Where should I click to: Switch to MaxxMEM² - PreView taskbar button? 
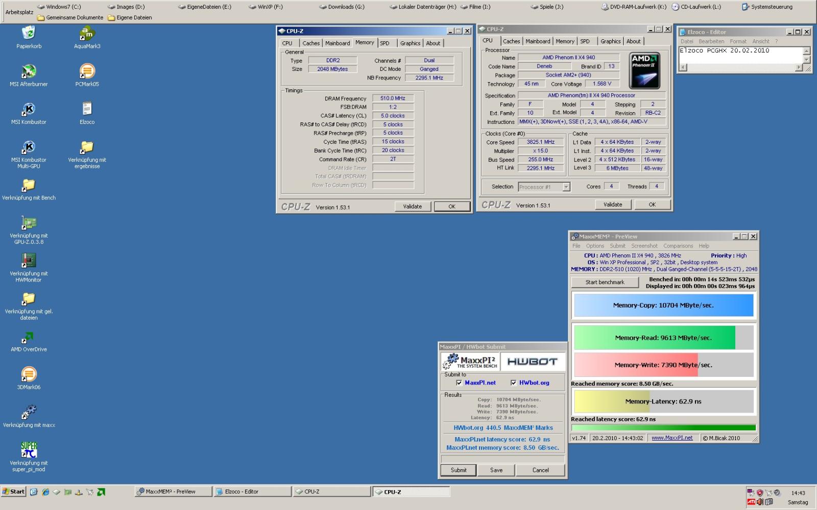(173, 492)
